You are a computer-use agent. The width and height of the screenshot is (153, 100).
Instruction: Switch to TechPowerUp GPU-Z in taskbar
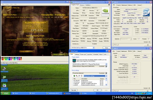[54, 93]
